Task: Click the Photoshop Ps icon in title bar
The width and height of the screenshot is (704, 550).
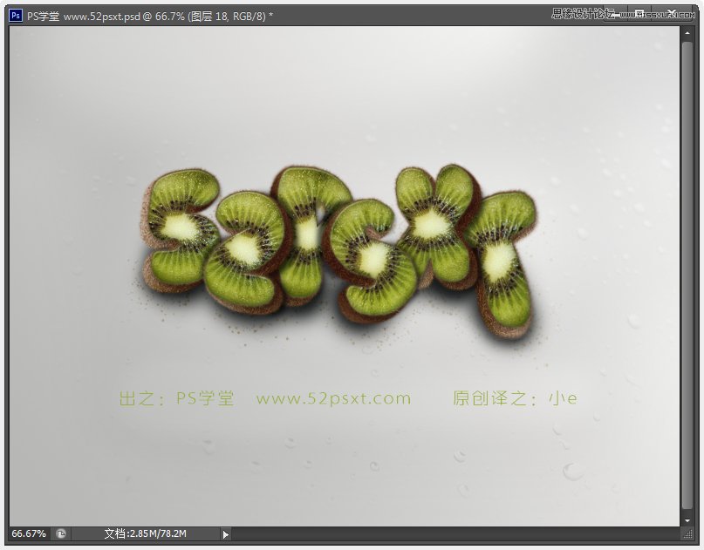Action: click(15, 16)
